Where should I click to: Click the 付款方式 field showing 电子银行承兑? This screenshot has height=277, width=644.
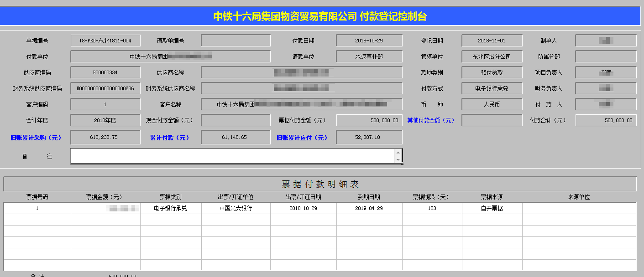492,88
